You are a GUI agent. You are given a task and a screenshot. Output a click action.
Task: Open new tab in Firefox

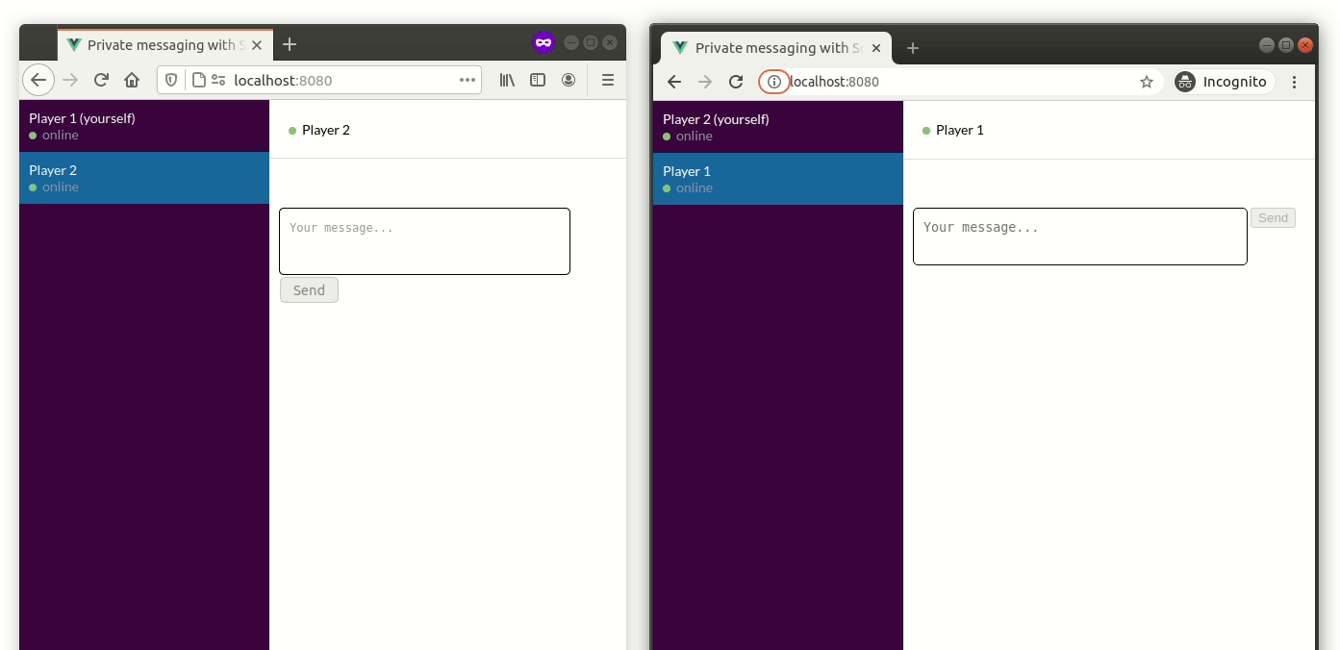(x=290, y=44)
